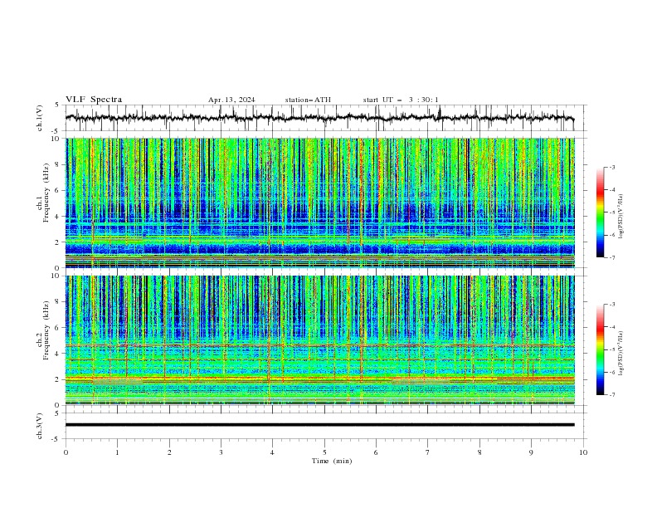
Task: Click the ch.1 color bar 'log(PSD)(V²/Hz)' label
Action: [621, 217]
